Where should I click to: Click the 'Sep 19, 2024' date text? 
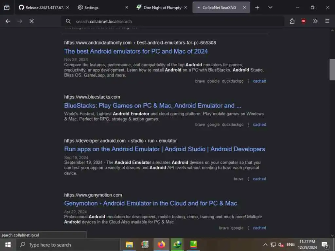tap(76, 158)
